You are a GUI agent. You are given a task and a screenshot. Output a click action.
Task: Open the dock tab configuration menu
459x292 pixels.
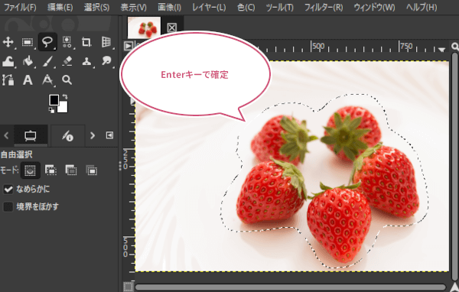tap(109, 135)
